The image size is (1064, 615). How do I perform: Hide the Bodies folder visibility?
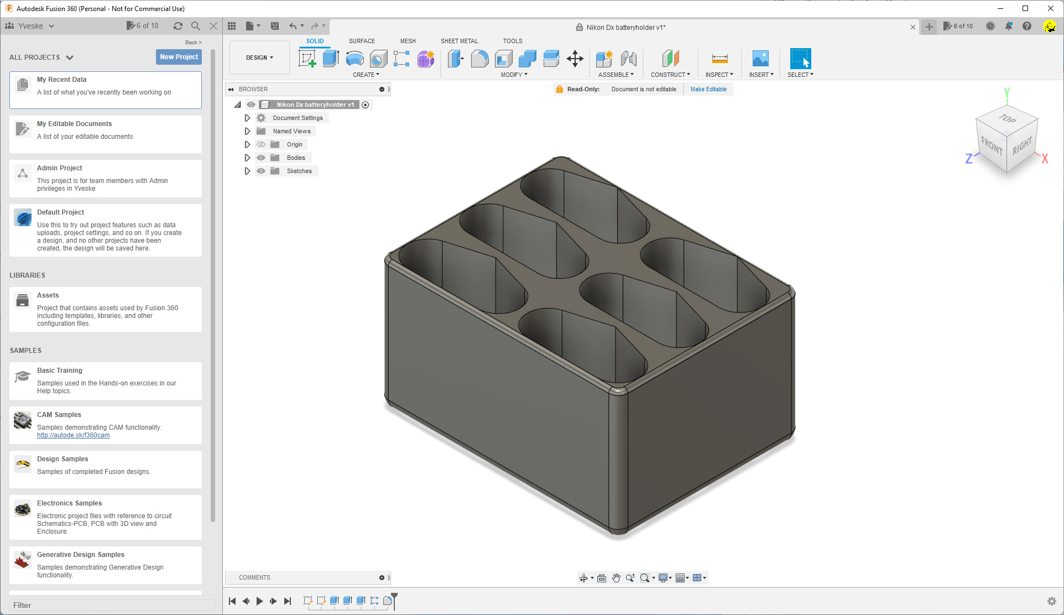(x=261, y=158)
